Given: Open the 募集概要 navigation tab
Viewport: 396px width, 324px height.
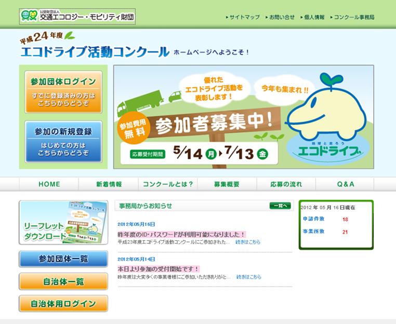Looking at the screenshot, I should 227,184.
